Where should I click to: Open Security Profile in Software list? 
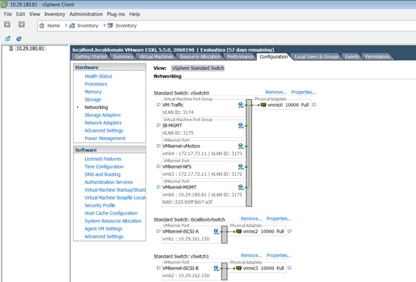[x=100, y=205]
